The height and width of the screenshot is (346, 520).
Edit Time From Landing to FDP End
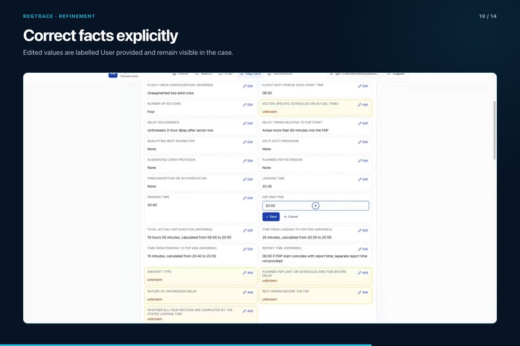(x=363, y=231)
